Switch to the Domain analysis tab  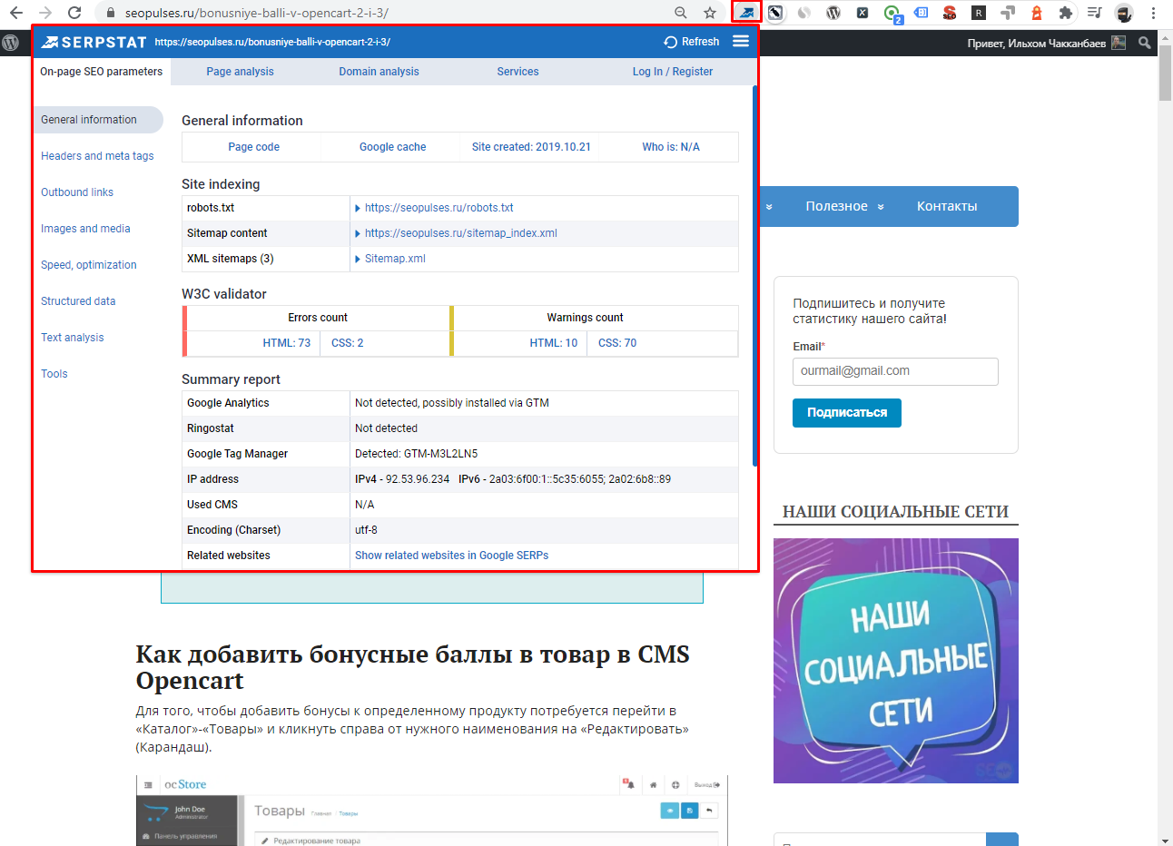[x=379, y=72]
